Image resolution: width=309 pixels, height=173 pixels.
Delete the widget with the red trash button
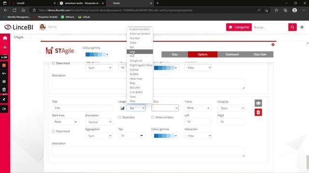(258, 112)
